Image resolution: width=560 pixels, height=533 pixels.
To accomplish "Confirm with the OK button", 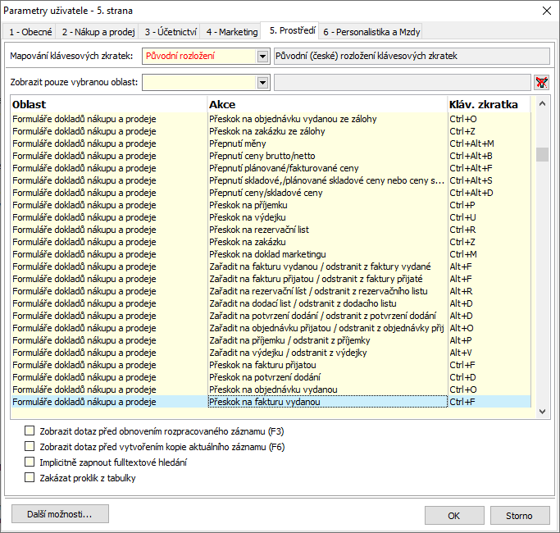I will tap(454, 516).
